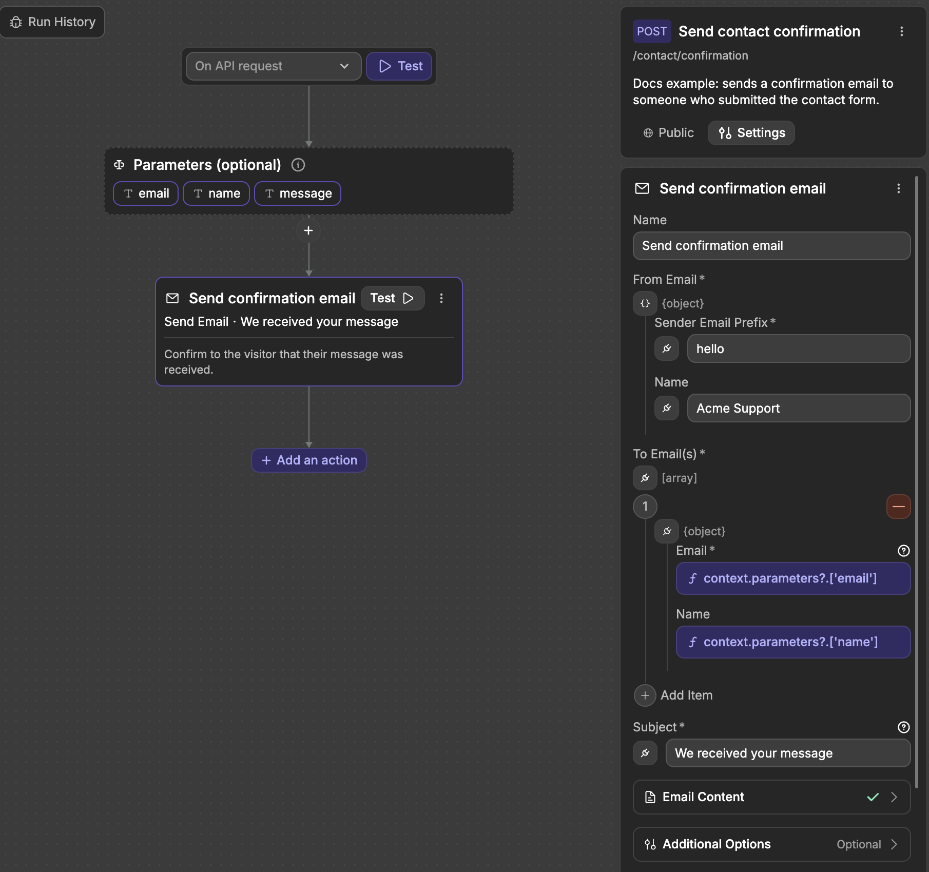The width and height of the screenshot is (929, 872).
Task: Open endpoint three-dot menu next to title
Action: (x=902, y=31)
